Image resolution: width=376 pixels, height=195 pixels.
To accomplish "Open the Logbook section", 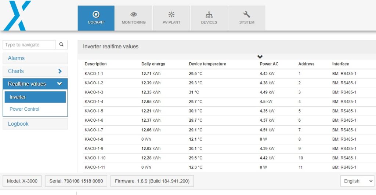I will 35,124.
